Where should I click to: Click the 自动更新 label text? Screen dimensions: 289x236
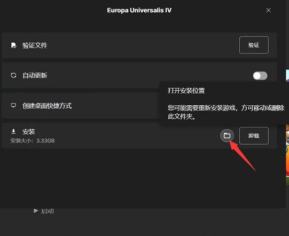point(35,75)
